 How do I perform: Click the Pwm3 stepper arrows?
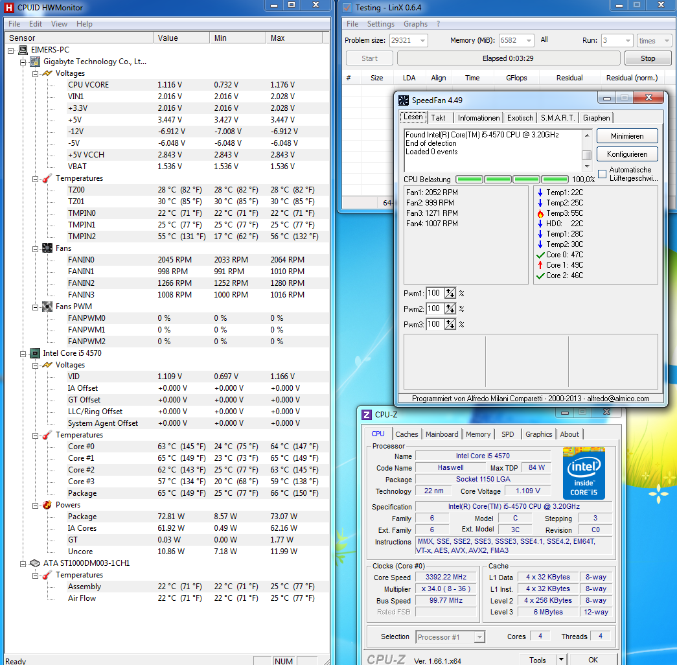coord(450,325)
